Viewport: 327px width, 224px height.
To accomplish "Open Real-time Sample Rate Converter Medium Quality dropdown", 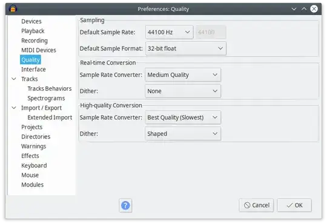I will pos(183,74).
